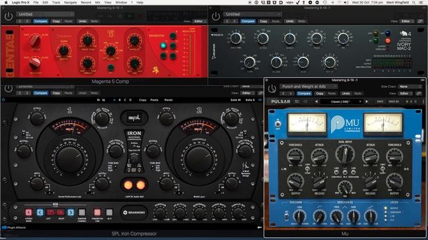Open the Window menu
The width and height of the screenshot is (428, 240).
[x=121, y=3]
